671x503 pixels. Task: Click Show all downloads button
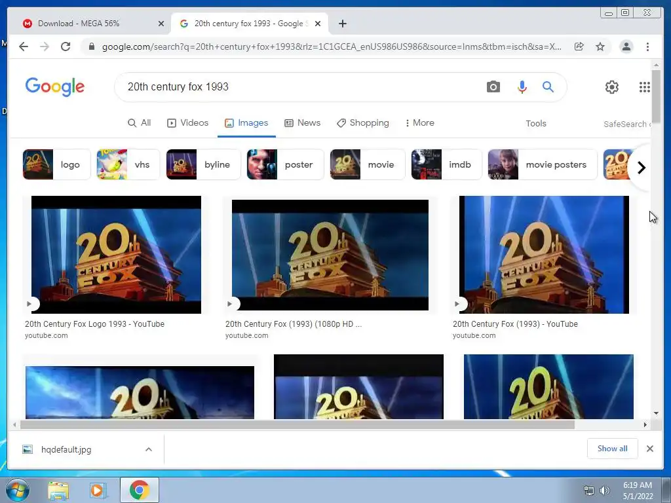pyautogui.click(x=612, y=448)
